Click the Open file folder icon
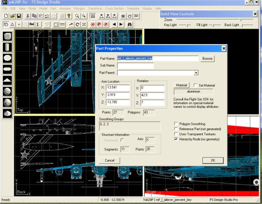262x204 pixels. pyautogui.click(x=12, y=16)
